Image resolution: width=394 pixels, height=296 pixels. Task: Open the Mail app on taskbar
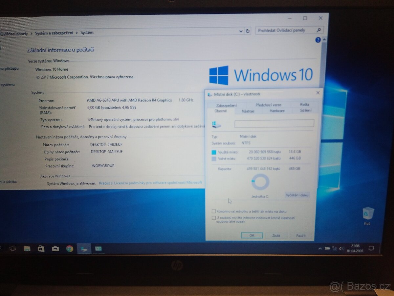pos(55,249)
